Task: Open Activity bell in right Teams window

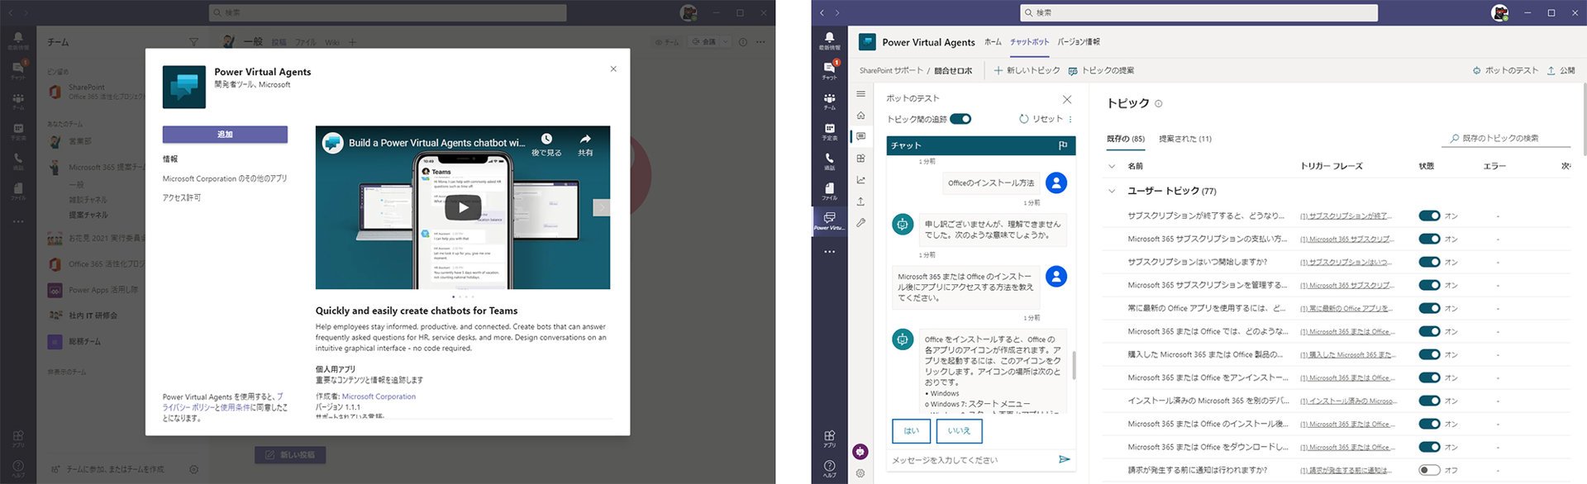Action: point(829,40)
